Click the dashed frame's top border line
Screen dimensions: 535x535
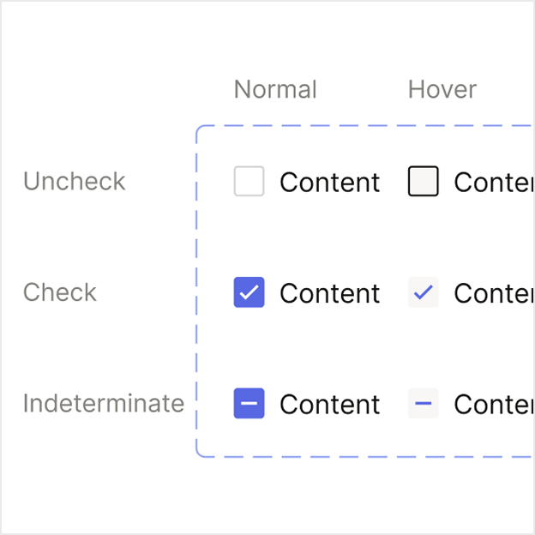click(x=360, y=126)
